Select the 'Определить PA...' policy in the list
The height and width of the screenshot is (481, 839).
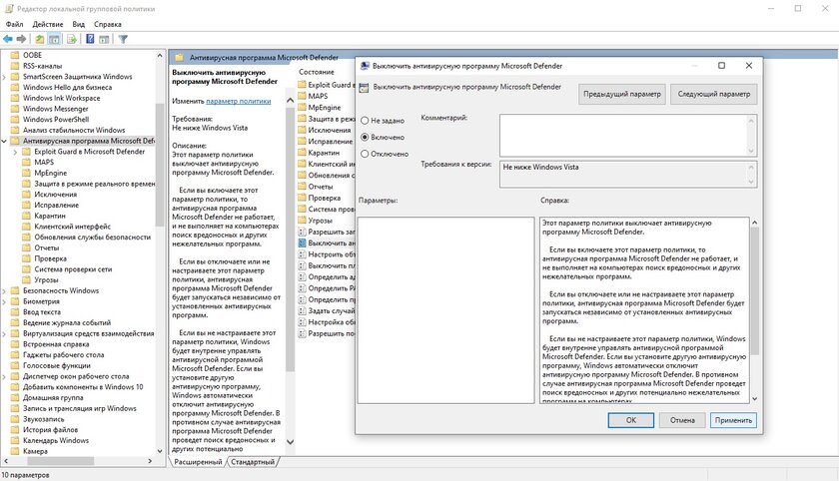pos(327,288)
